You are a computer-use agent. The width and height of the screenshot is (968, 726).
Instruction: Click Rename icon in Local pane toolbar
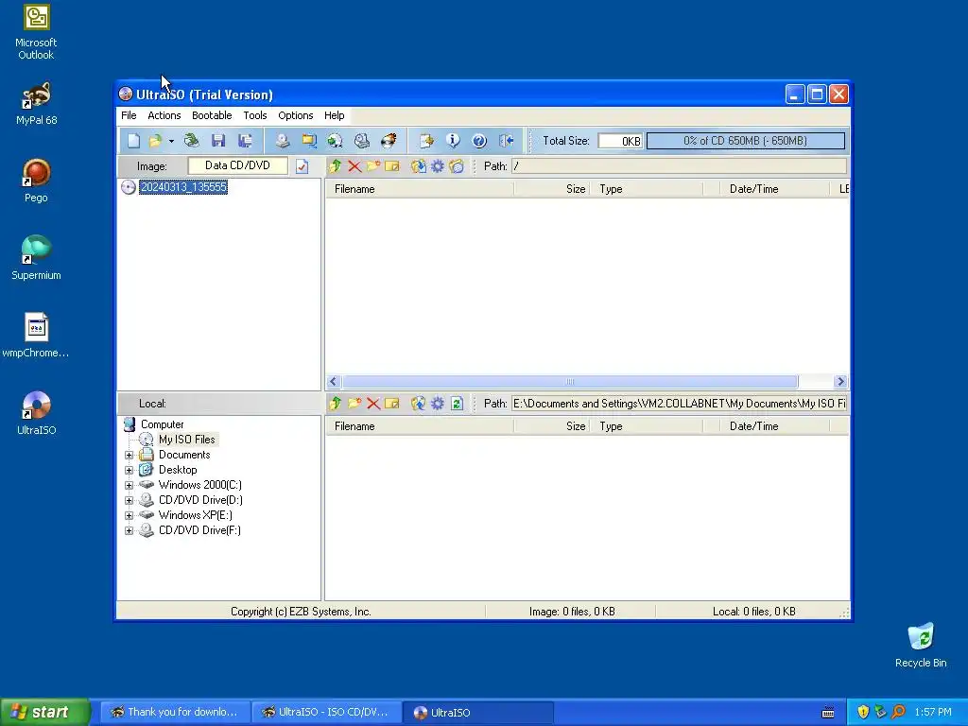point(392,403)
